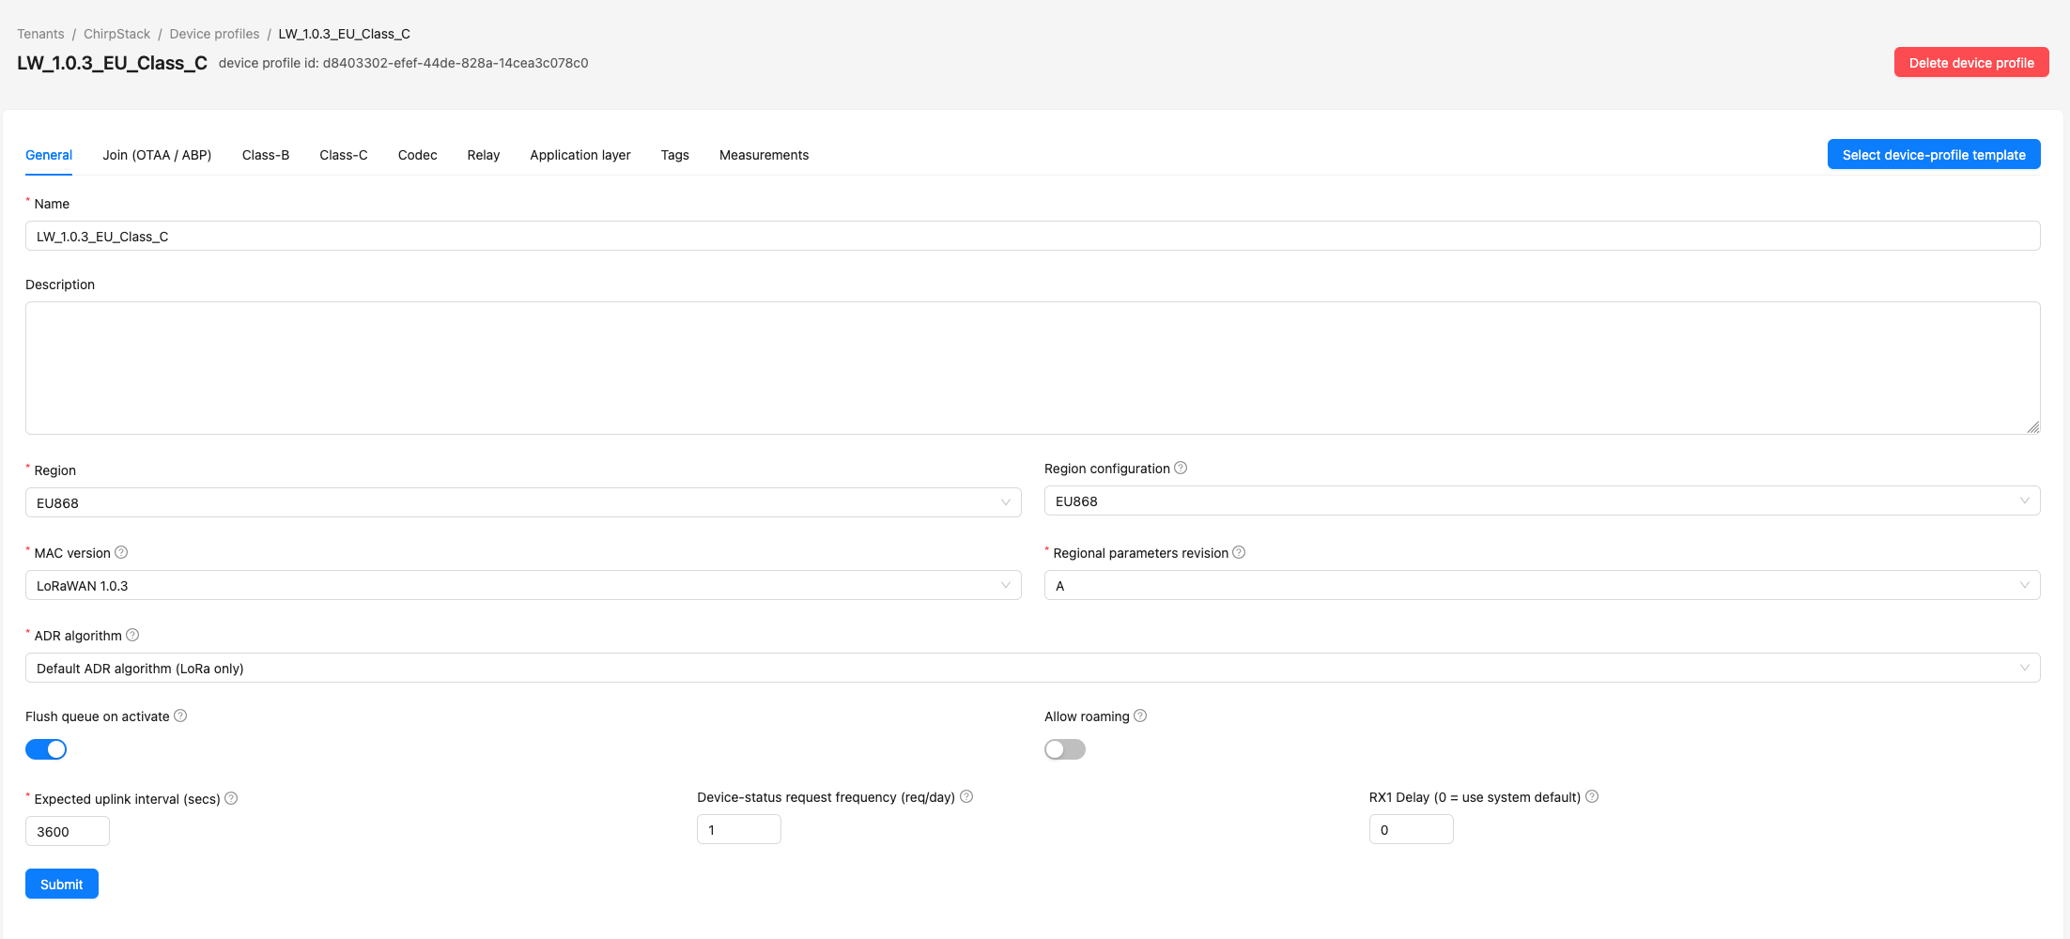
Task: Enable the Allow roaming switch
Action: pyautogui.click(x=1065, y=749)
